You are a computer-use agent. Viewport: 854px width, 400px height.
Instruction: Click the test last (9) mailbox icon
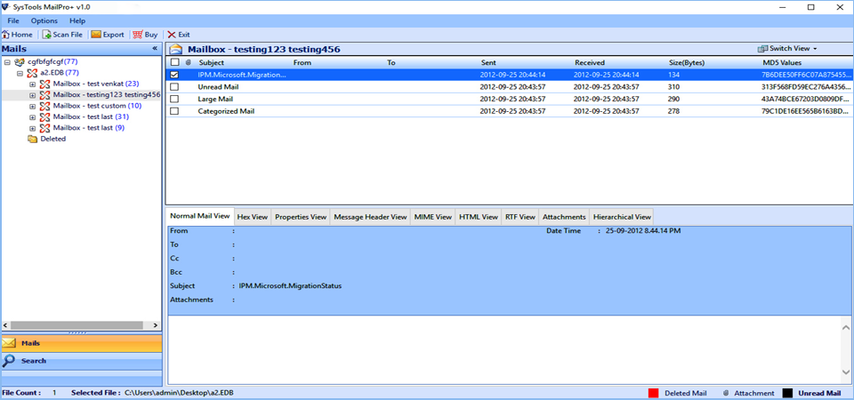[44, 128]
